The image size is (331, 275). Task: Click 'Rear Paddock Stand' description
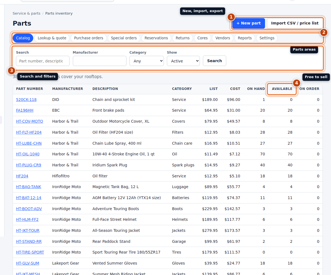(x=111, y=241)
